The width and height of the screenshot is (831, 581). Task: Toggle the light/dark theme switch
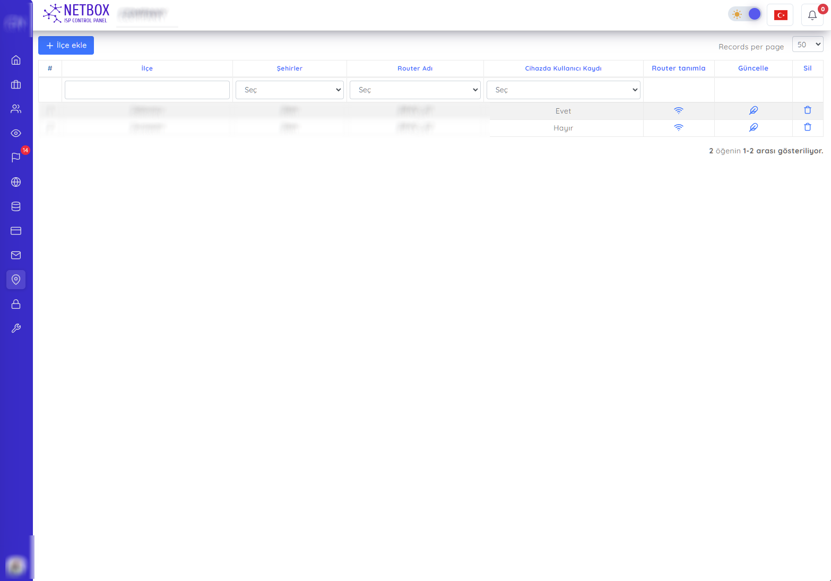(745, 14)
